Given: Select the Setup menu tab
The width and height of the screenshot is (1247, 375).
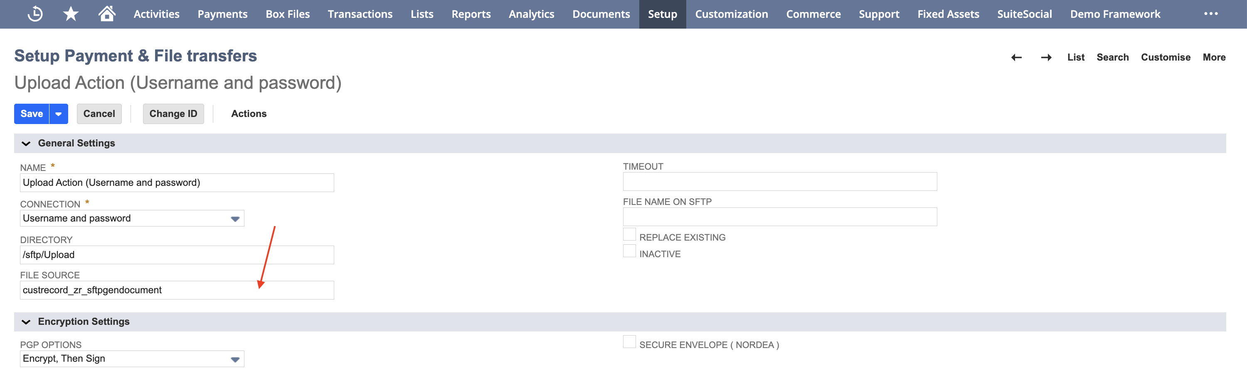Looking at the screenshot, I should [662, 14].
